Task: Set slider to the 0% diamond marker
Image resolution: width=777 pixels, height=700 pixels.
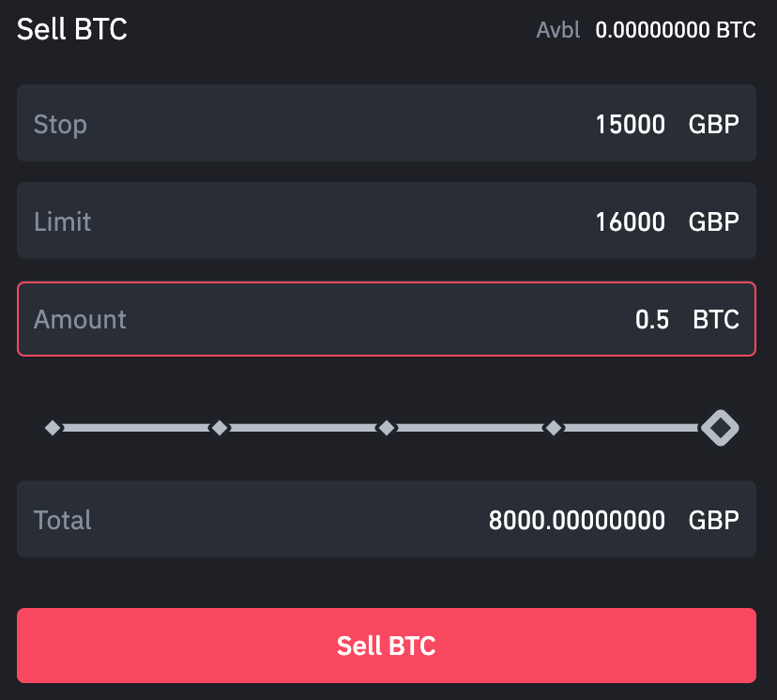Action: pos(53,428)
